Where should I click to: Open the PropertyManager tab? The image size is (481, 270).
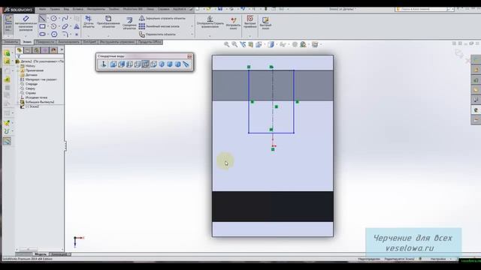pos(28,50)
